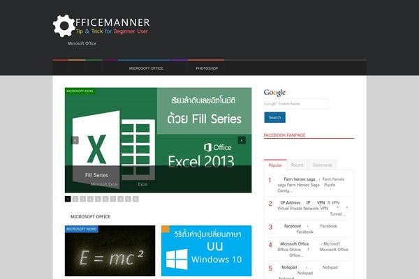Show the previous carousel slide
419x279 pixels.
pos(75,140)
